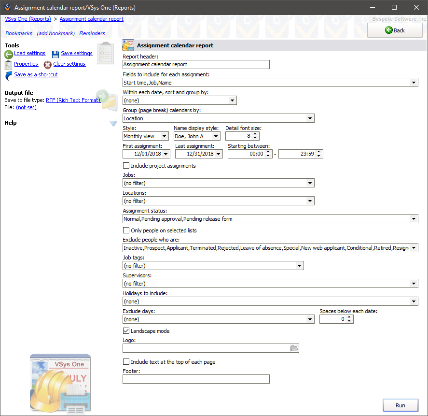This screenshot has height=416, width=428.
Task: Select Reminders from the top bar
Action: click(x=92, y=33)
